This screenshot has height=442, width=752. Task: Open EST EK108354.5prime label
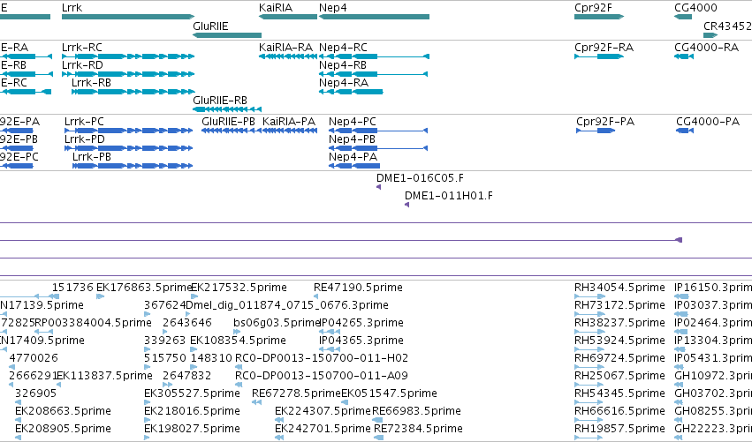[x=239, y=341]
